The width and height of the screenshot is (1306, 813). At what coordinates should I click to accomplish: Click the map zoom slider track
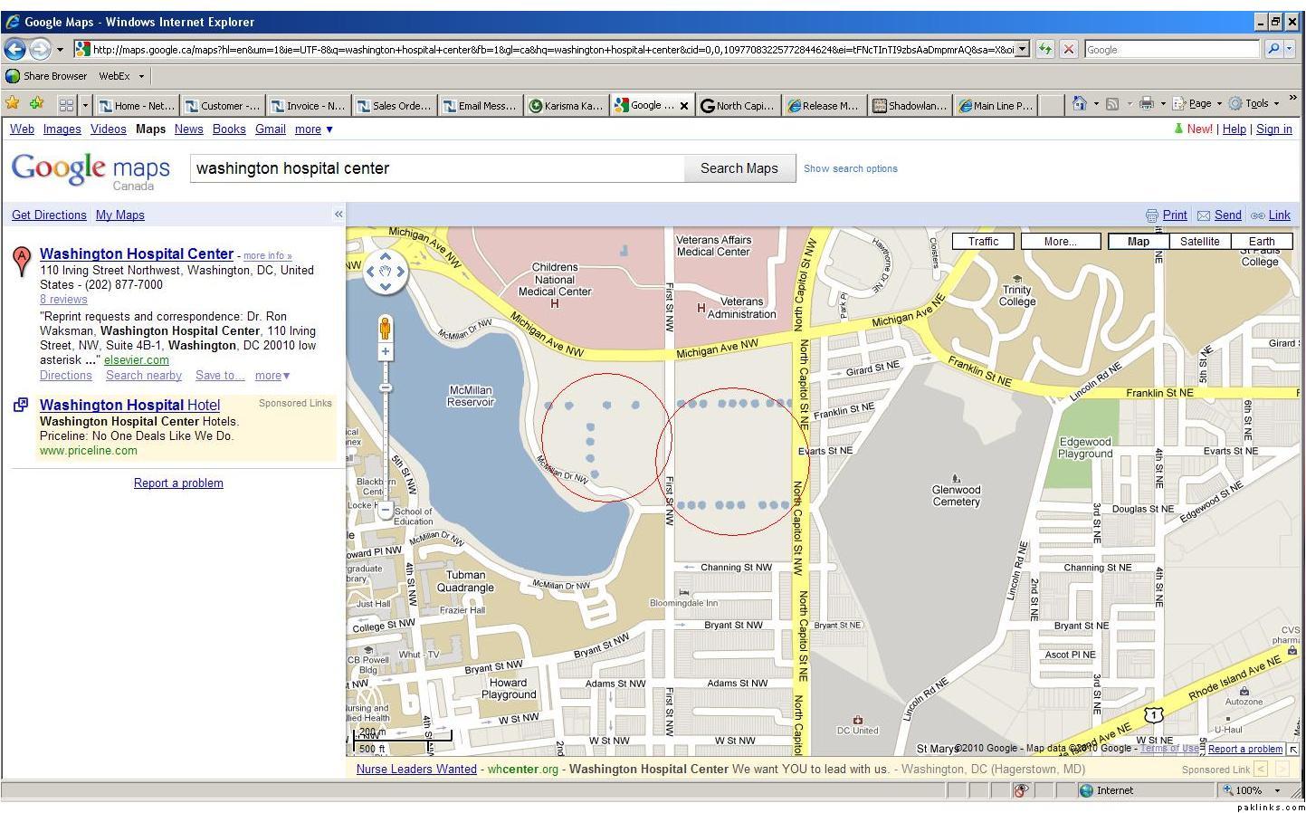click(x=385, y=430)
